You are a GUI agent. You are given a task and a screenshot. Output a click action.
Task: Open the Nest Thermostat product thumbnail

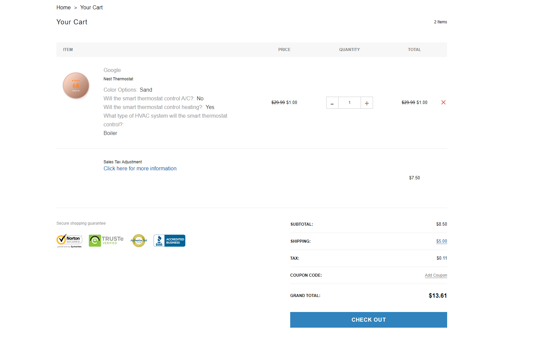76,86
